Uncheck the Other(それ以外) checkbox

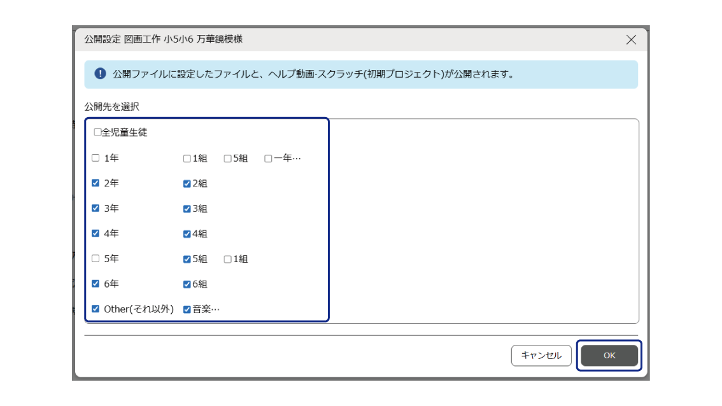click(96, 309)
